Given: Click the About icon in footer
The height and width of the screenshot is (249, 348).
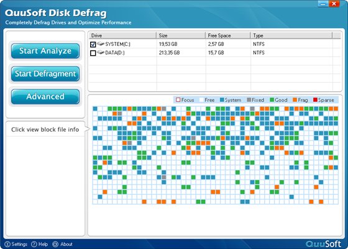Looking at the screenshot, I should coord(55,244).
